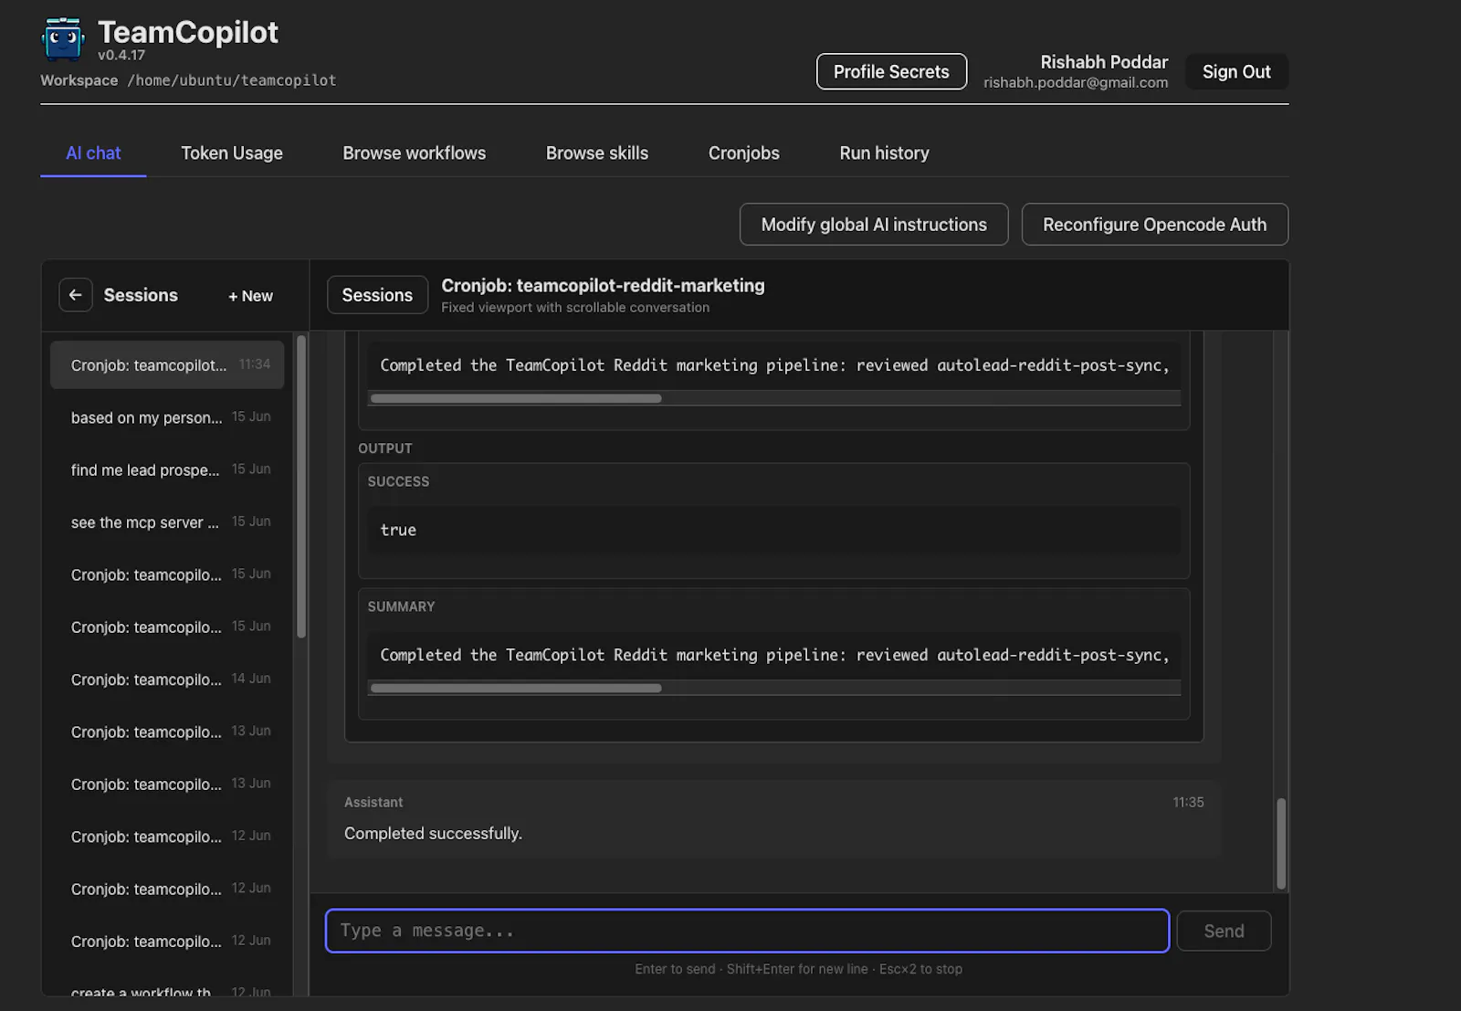Open the Cronjob session dated 14 Jun
This screenshot has width=1461, height=1011.
167,679
